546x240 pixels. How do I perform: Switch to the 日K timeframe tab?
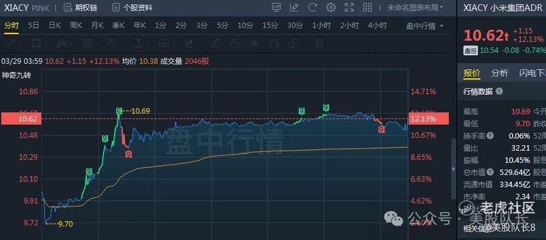point(55,26)
